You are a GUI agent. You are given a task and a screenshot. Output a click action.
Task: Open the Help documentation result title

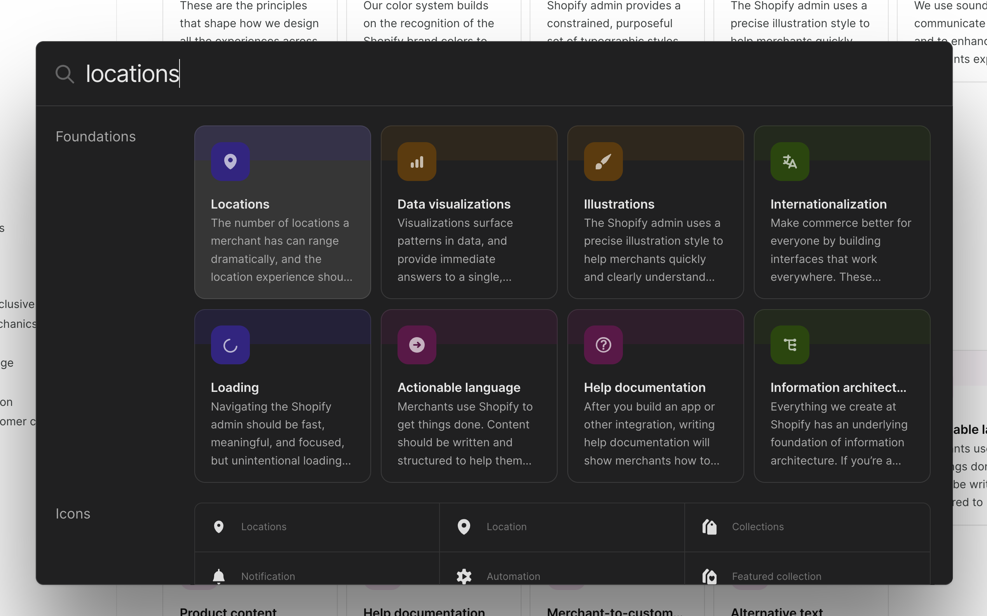[x=644, y=388]
